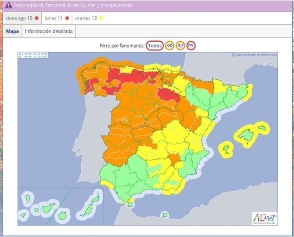The width and height of the screenshot is (294, 237).
Task: Select the Melilla square marker on map
Action: [165, 214]
